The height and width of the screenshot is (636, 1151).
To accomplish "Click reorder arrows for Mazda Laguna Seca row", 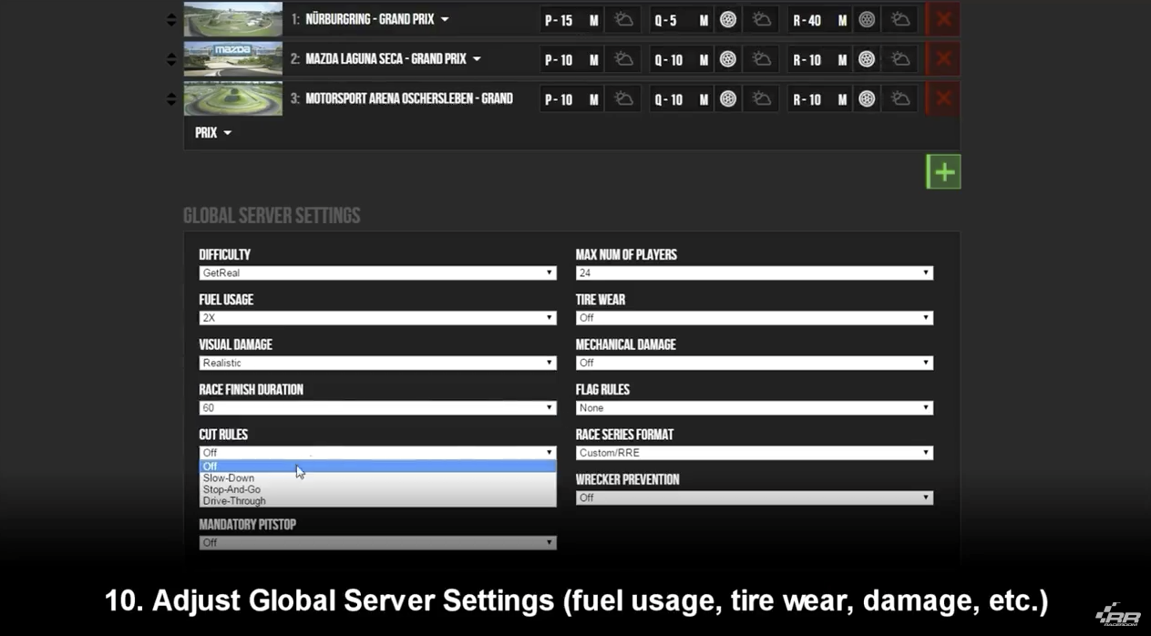I will pos(171,59).
